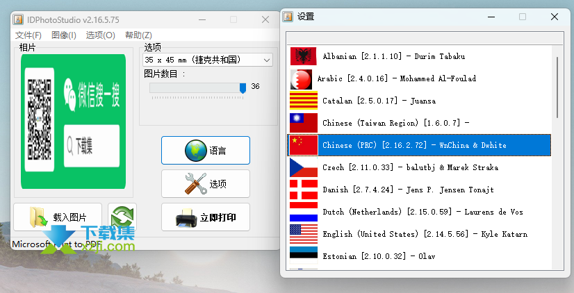The image size is (574, 293).
Task: Click the Catalan flag icon
Action: 304,101
